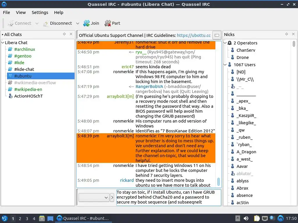Viewport: 298px width, 223px height.
Task: Click the Join channel icon
Action: click(86, 23)
